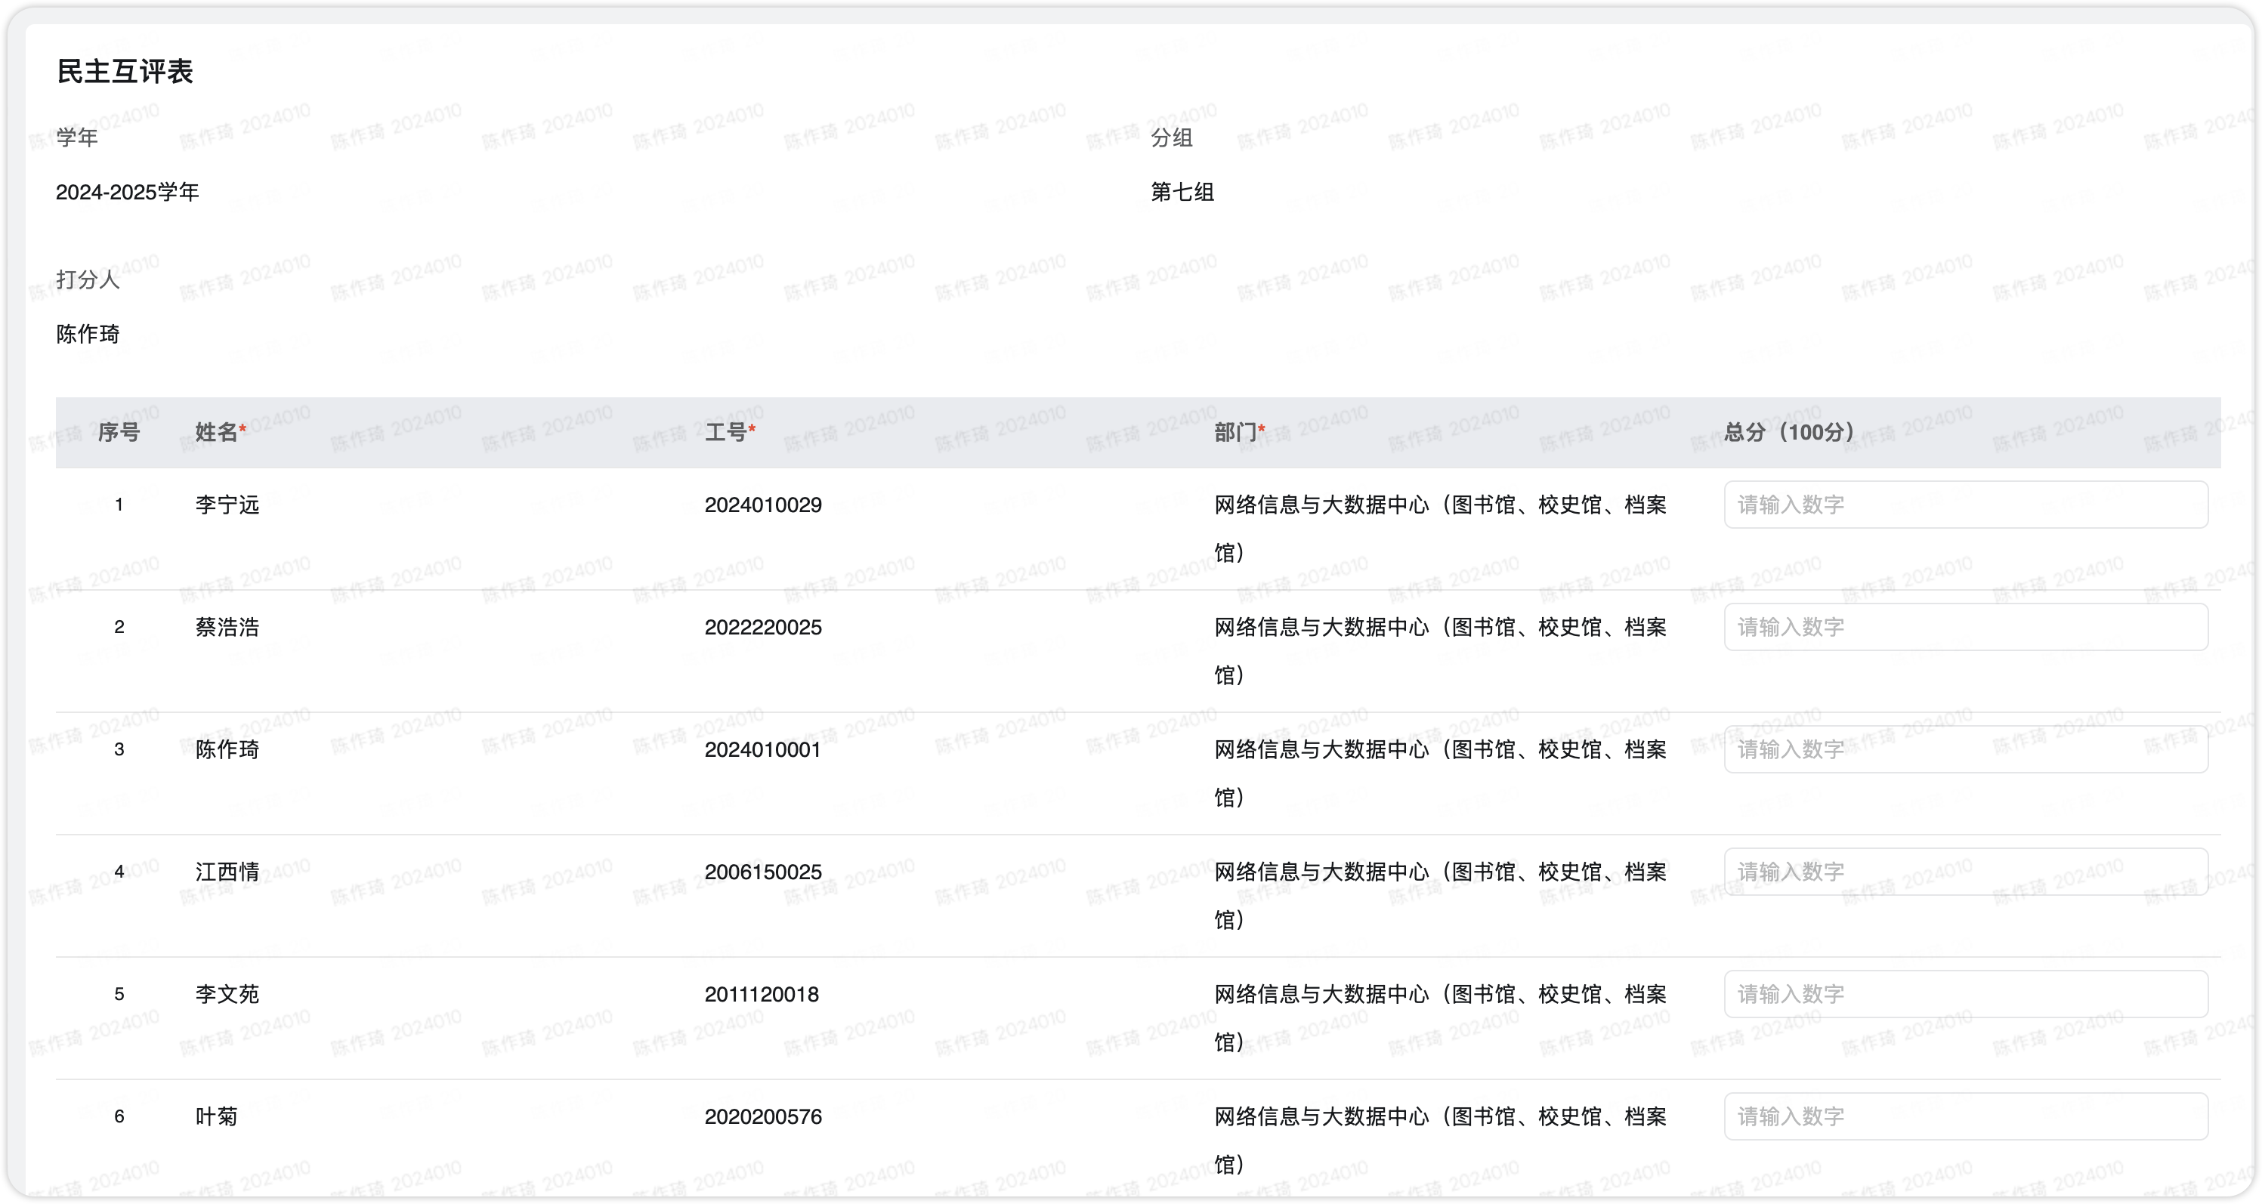Click the department text in 叶菊's row

tap(1440, 1117)
